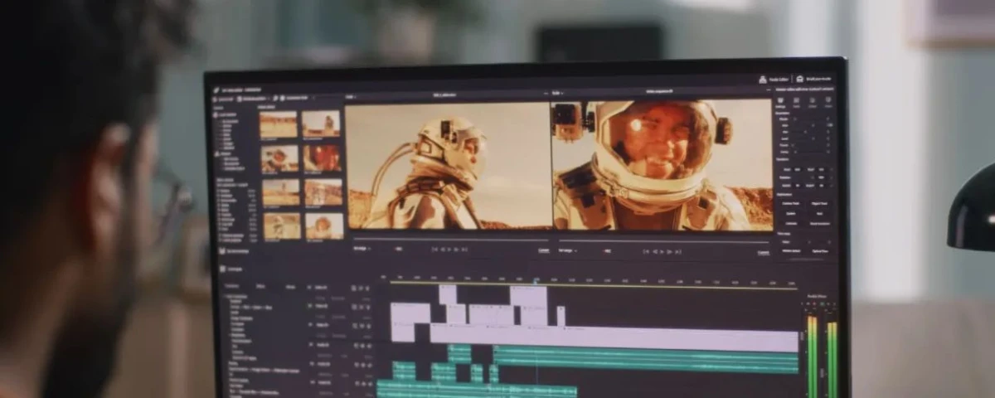Click the Optical Flow button in the right panel
This screenshot has width=995, height=398.
(x=820, y=250)
